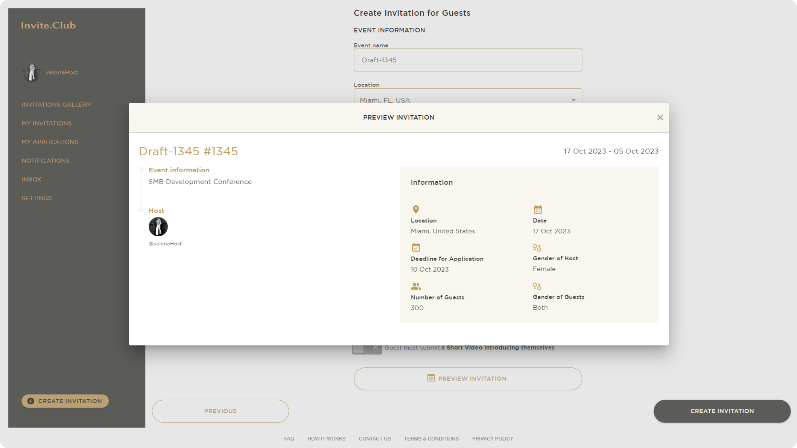Click the plus icon in sidebar Create Invitation

pyautogui.click(x=31, y=401)
